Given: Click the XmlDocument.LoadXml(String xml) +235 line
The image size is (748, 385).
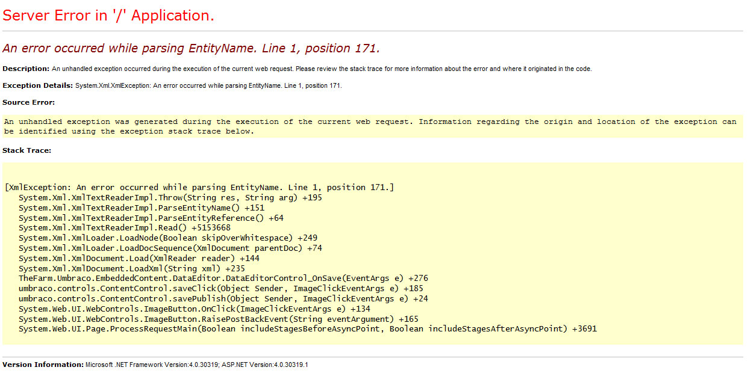Looking at the screenshot, I should tap(131, 268).
